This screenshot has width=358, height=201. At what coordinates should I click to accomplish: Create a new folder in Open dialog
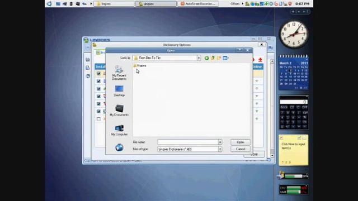(219, 58)
